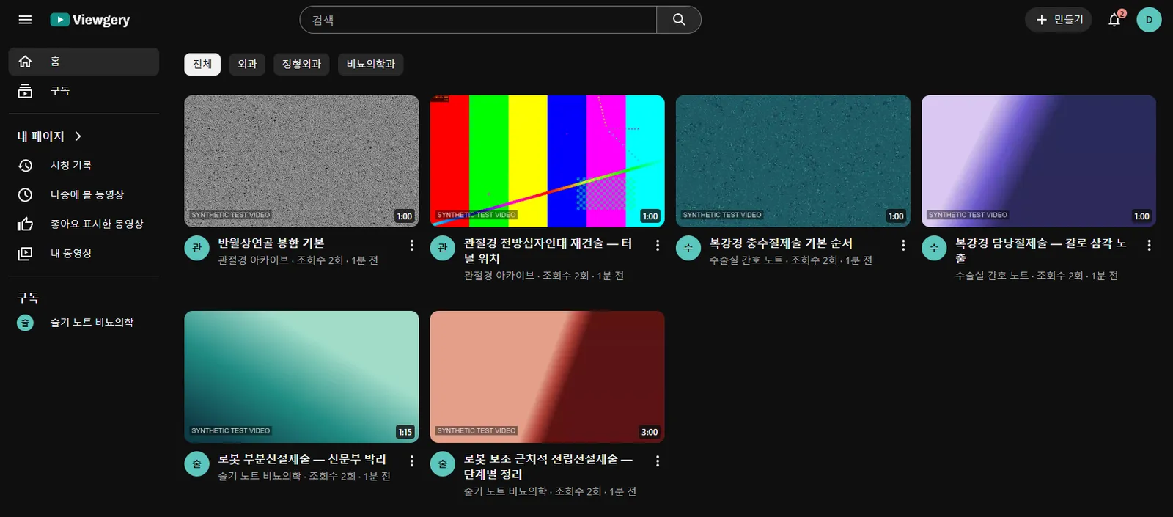This screenshot has height=517, width=1173.
Task: Go to 홈 in the sidebar
Action: [x=84, y=62]
